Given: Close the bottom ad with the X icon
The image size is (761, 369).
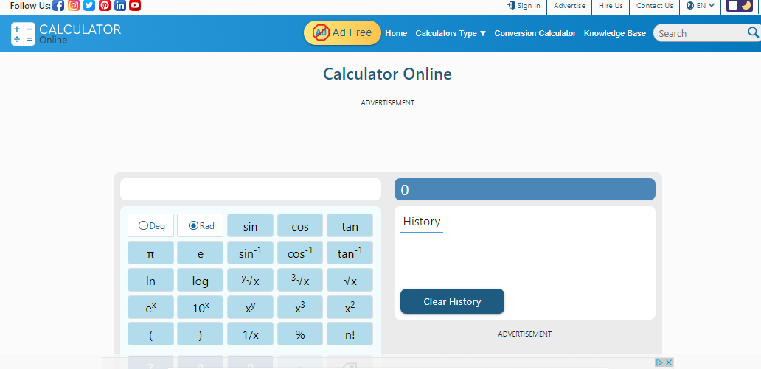Looking at the screenshot, I should point(669,362).
